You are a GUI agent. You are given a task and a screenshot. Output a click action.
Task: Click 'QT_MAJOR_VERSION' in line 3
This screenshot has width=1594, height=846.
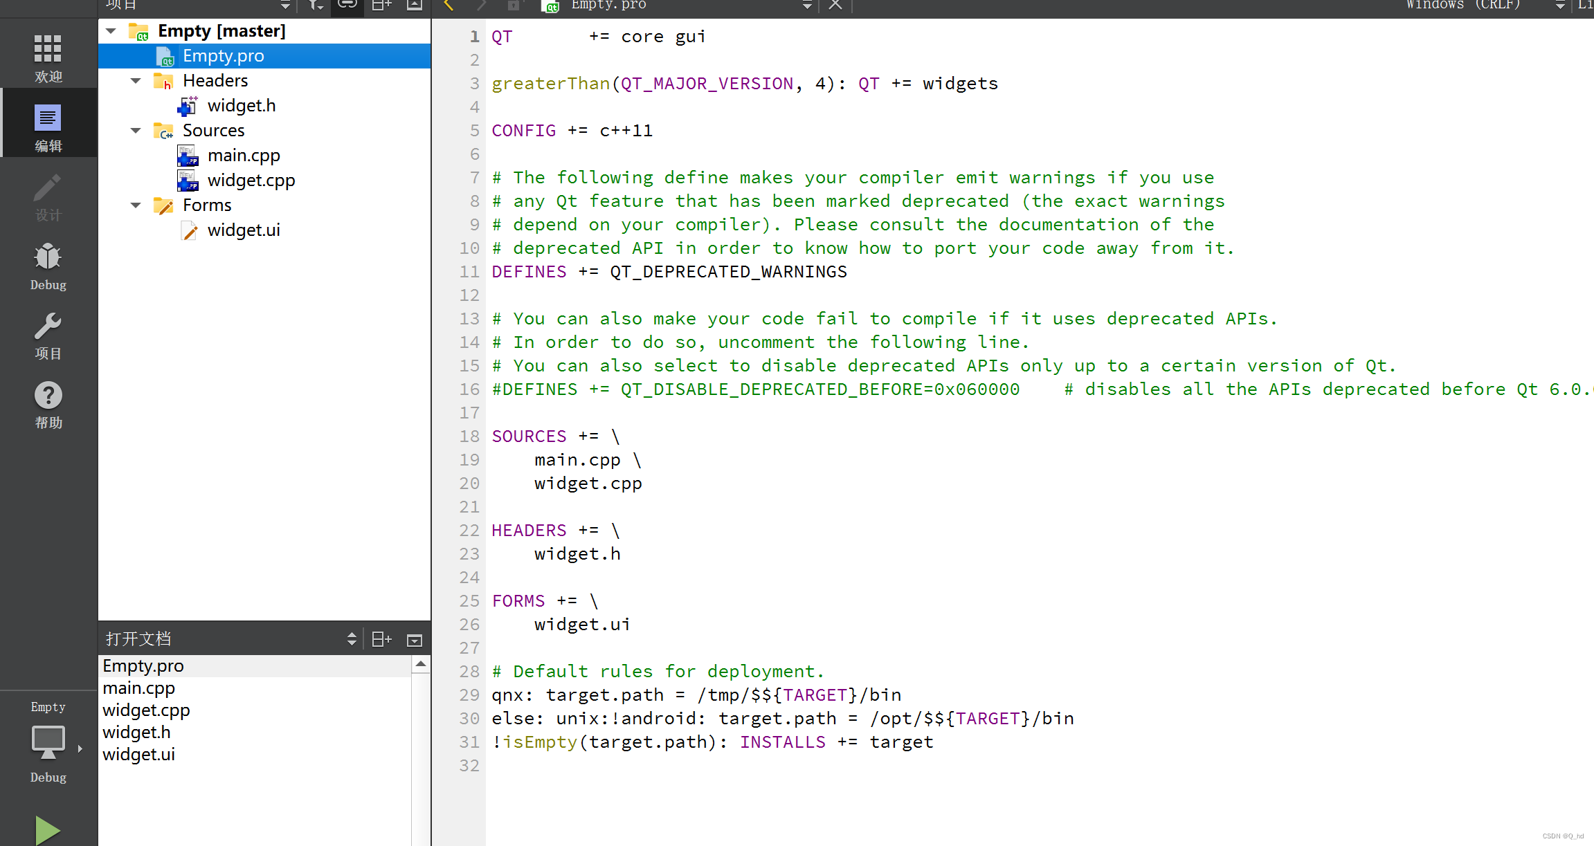707,84
